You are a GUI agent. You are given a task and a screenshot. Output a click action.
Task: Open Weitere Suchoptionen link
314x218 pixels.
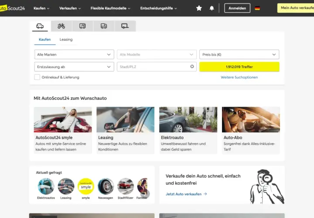click(239, 77)
